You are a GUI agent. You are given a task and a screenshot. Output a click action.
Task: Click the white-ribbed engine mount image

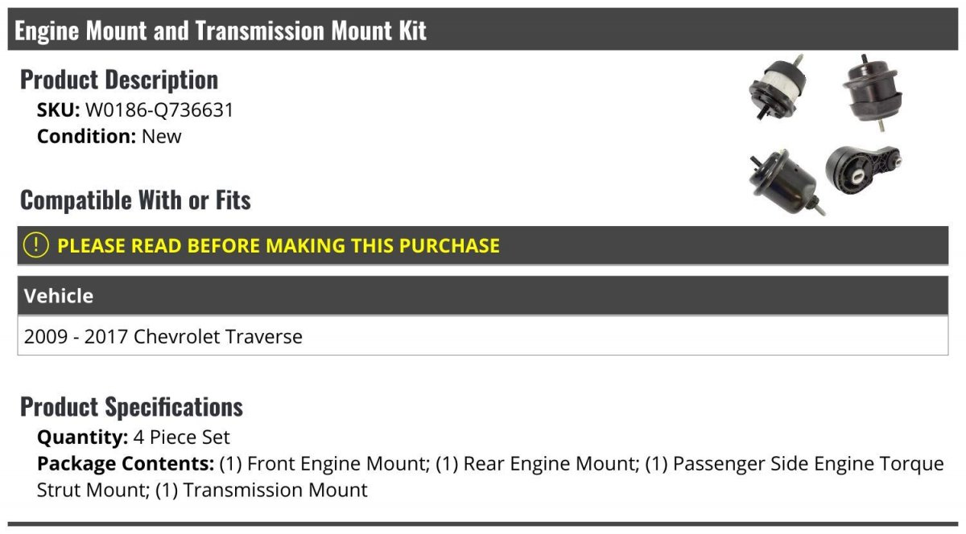coord(777,88)
